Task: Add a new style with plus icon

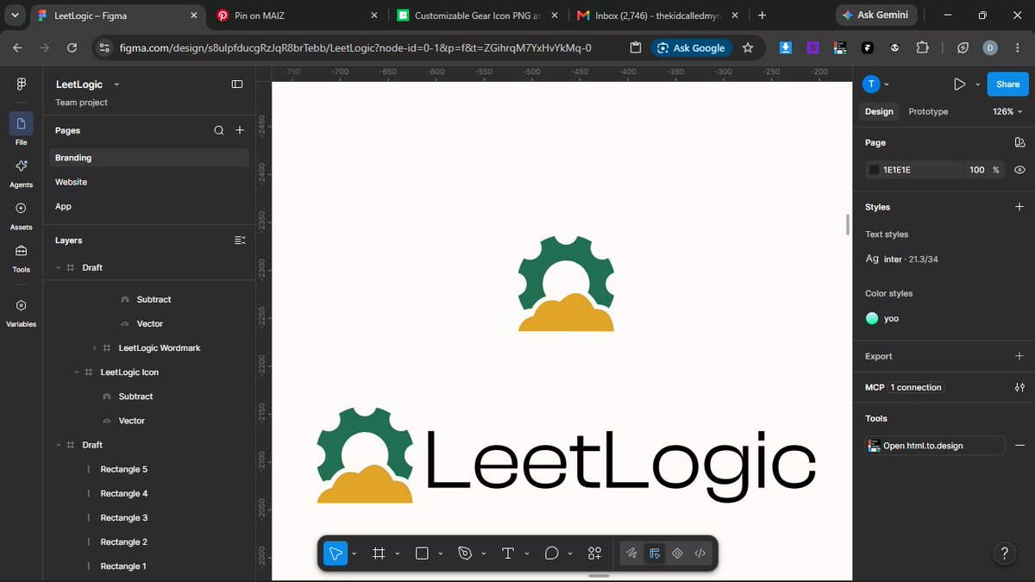Action: pyautogui.click(x=1019, y=207)
